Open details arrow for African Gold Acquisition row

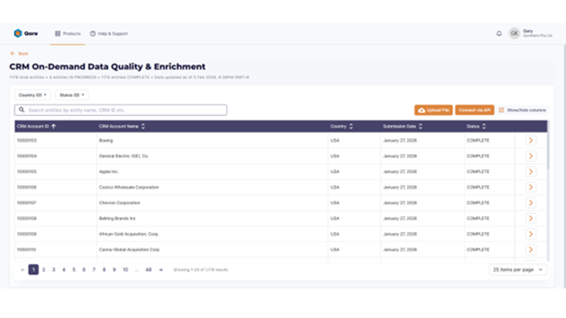click(x=531, y=234)
